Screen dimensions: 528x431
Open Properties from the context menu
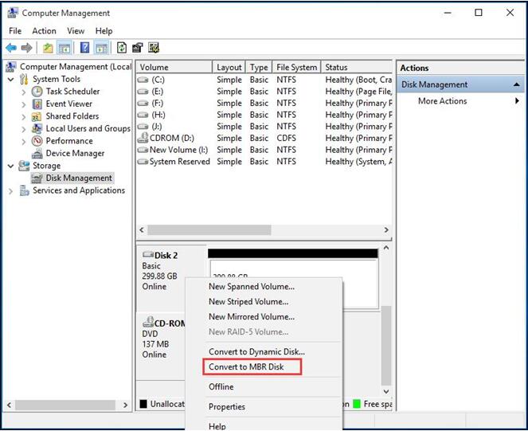(227, 407)
